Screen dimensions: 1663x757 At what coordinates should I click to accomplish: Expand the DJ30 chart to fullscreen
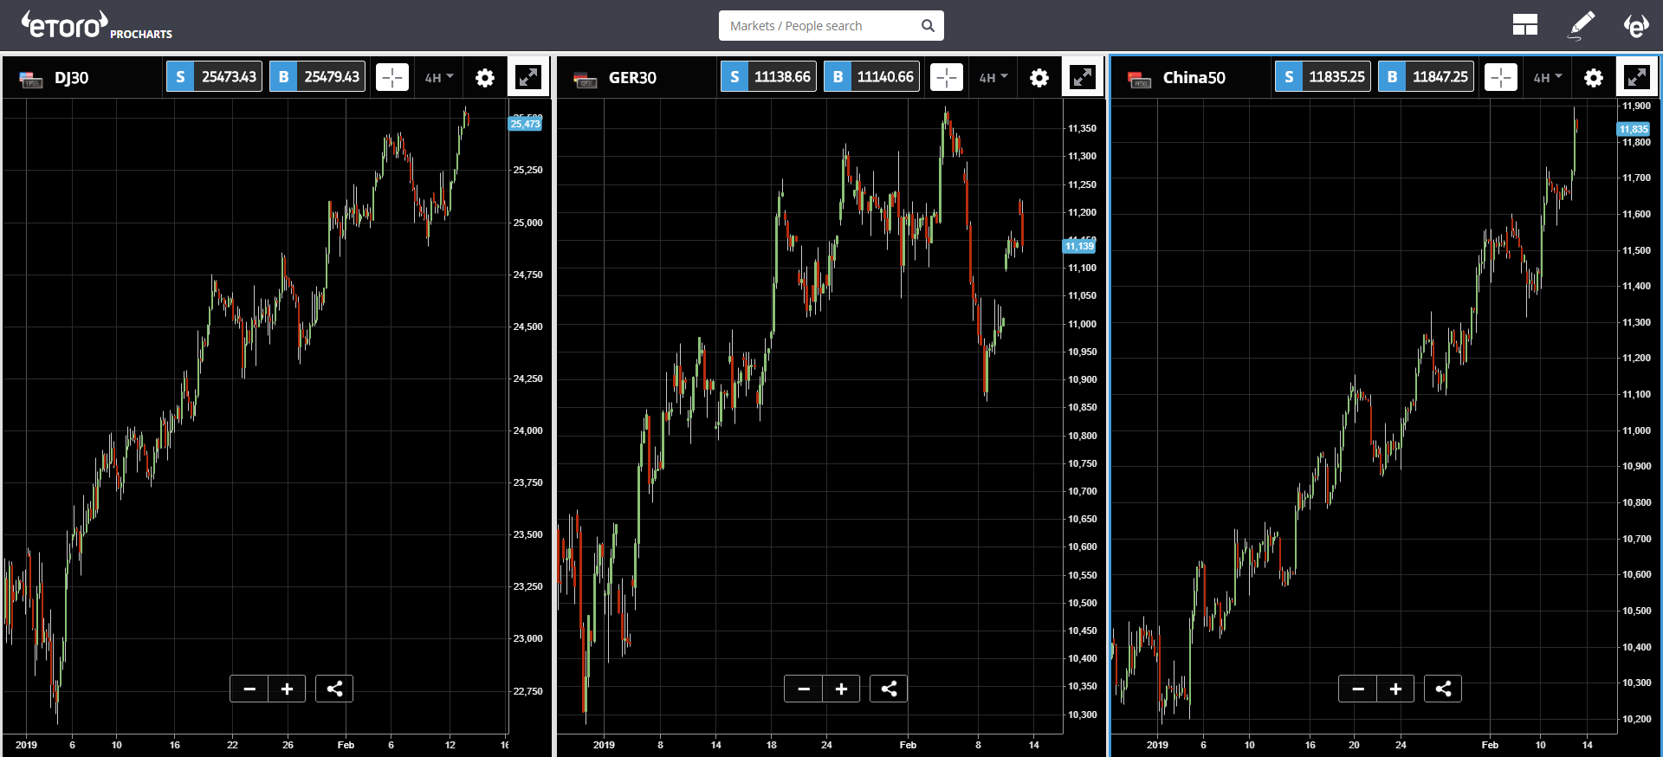(528, 77)
